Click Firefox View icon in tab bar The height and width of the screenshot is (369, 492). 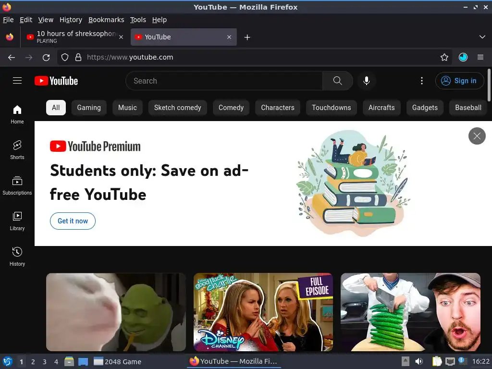(x=10, y=37)
